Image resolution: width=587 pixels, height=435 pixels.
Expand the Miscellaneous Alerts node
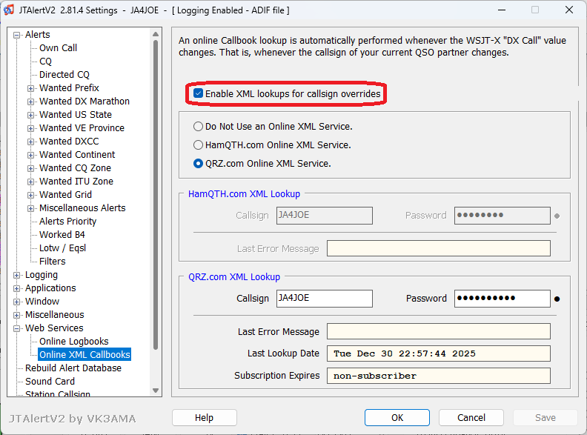[30, 208]
